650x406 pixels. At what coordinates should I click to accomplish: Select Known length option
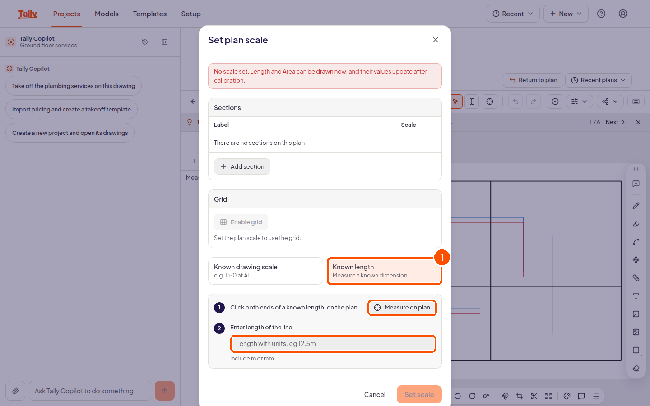pos(384,271)
